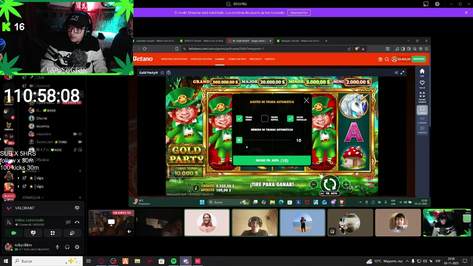The height and width of the screenshot is (266, 473).
Task: Open the Virtuales menu
Action: (255, 59)
